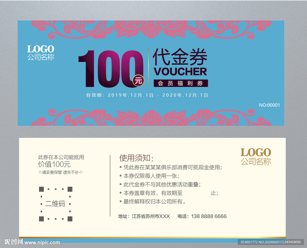Click the 此券在本公司能抵用 text
The image size is (307, 248).
[x=61, y=157]
